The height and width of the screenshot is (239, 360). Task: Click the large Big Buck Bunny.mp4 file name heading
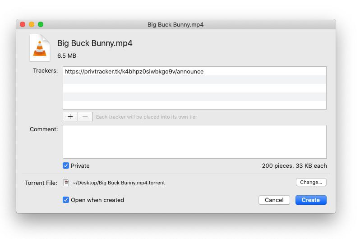[95, 43]
